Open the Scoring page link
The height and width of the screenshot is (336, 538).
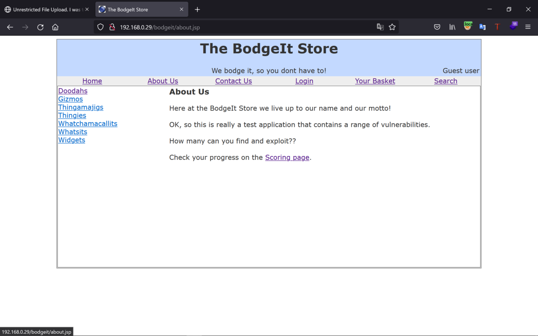tap(287, 158)
